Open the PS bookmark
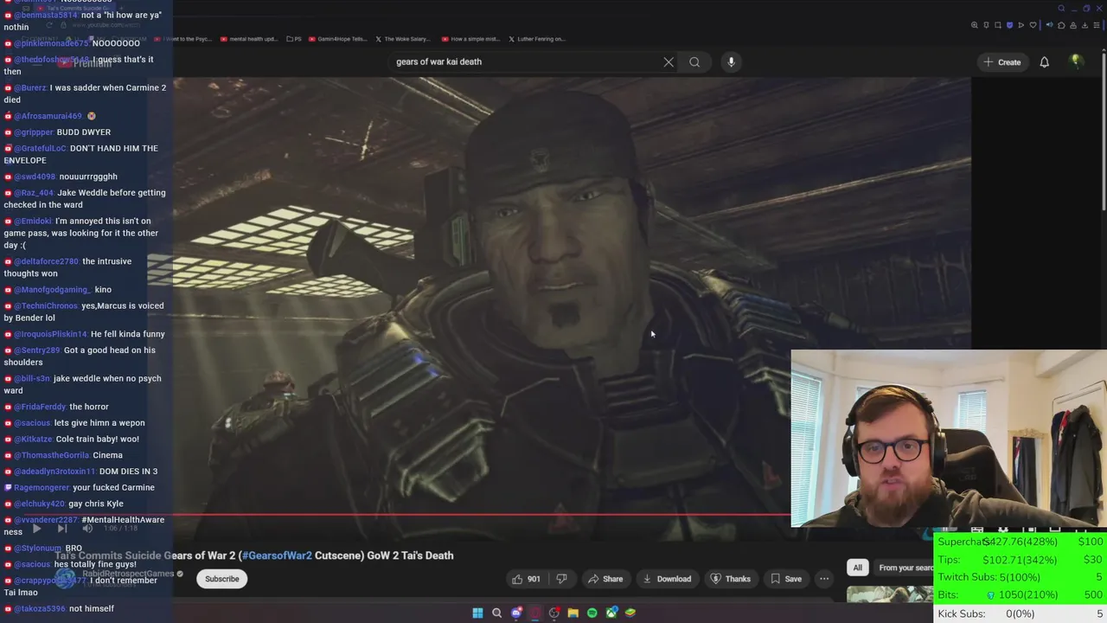 click(294, 39)
